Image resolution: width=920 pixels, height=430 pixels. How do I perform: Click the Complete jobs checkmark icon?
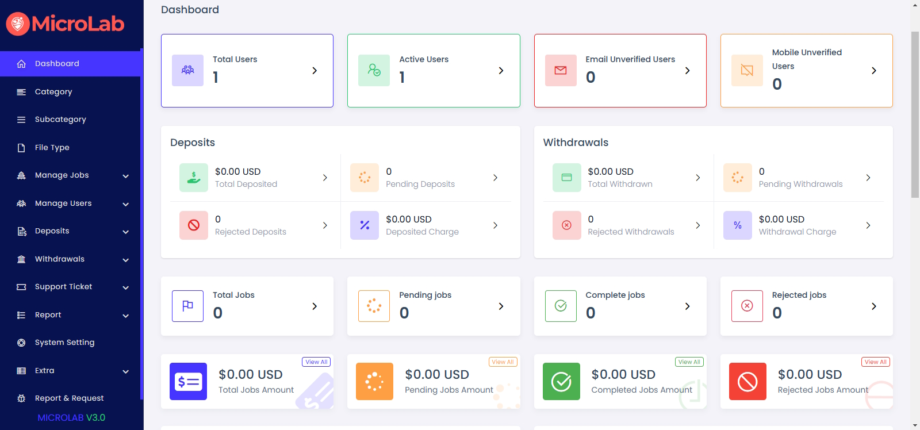[561, 306]
